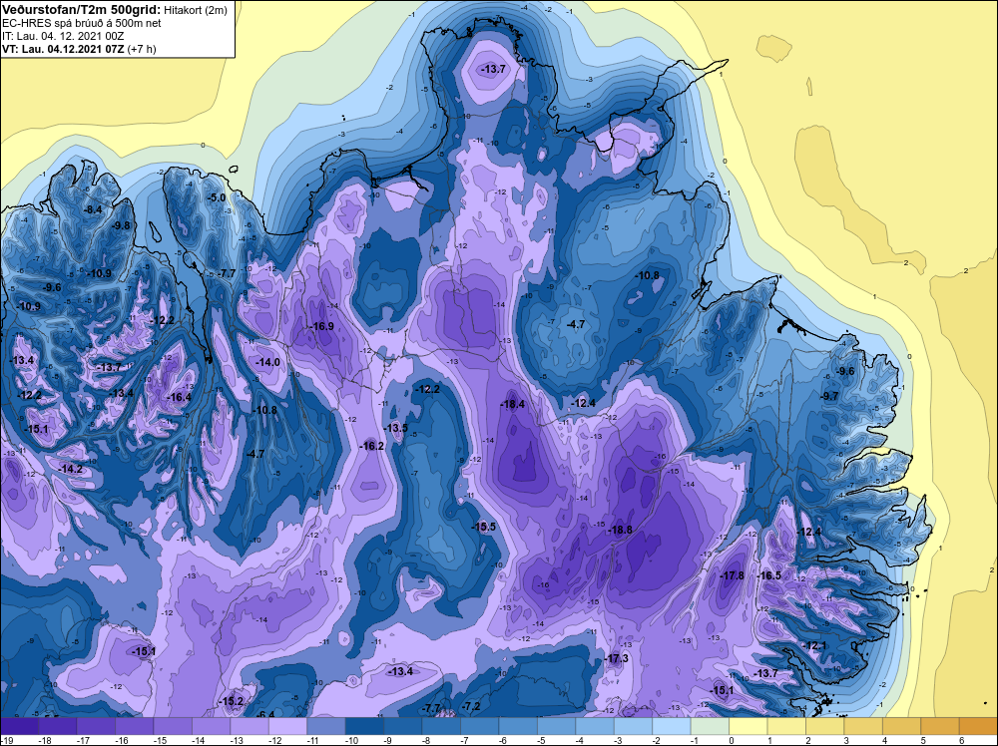
Task: Click the -15.5 temperature label on map
Action: (x=484, y=527)
